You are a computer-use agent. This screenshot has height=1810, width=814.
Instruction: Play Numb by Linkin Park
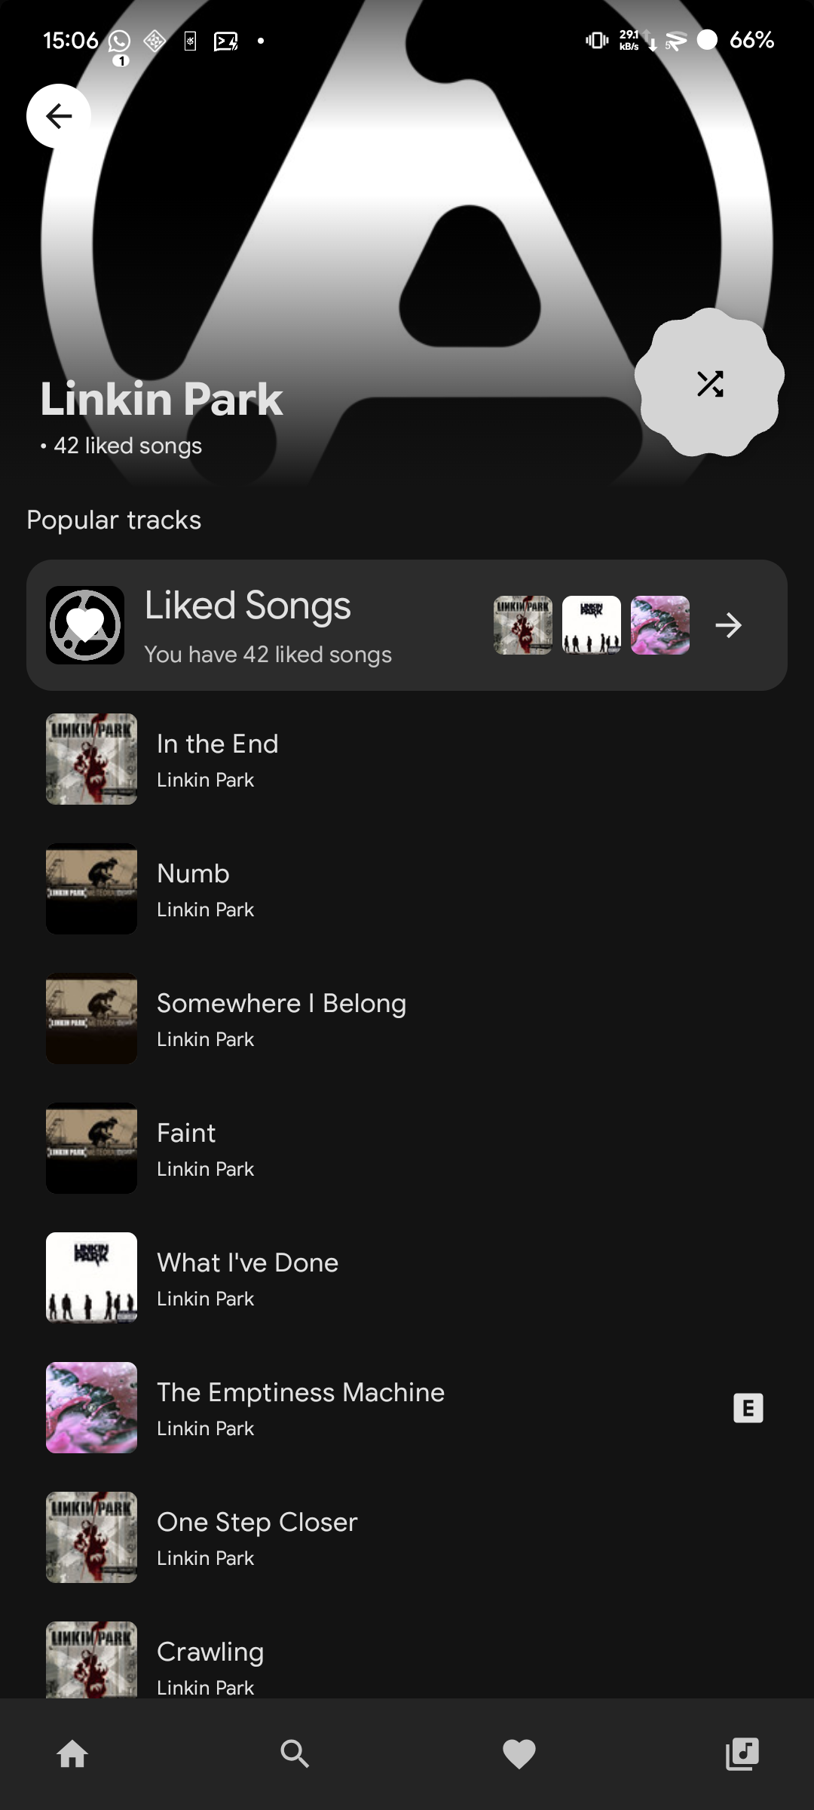tap(407, 888)
